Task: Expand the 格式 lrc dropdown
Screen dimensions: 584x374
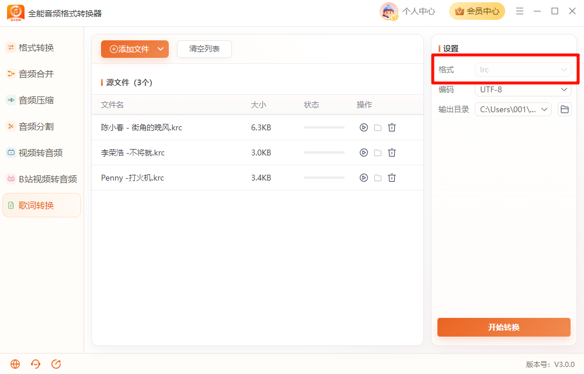Action: 523,70
